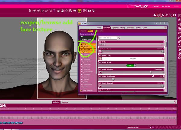This screenshot has height=130, width=181.
Task: Select the Universal manipulator tool
Action: (34, 11)
